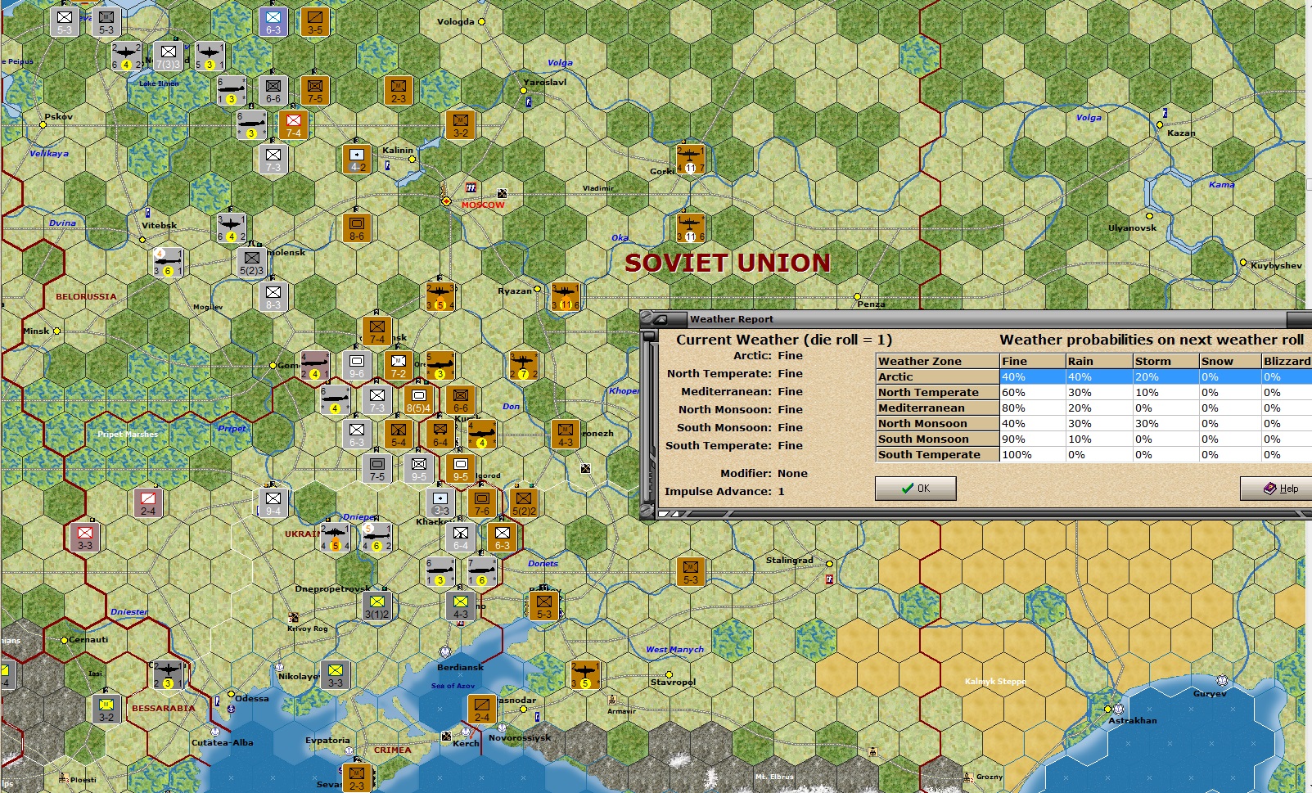Select the 90% Fine cell for South Monsoon
Screen dimensions: 1312x793
(x=1032, y=439)
